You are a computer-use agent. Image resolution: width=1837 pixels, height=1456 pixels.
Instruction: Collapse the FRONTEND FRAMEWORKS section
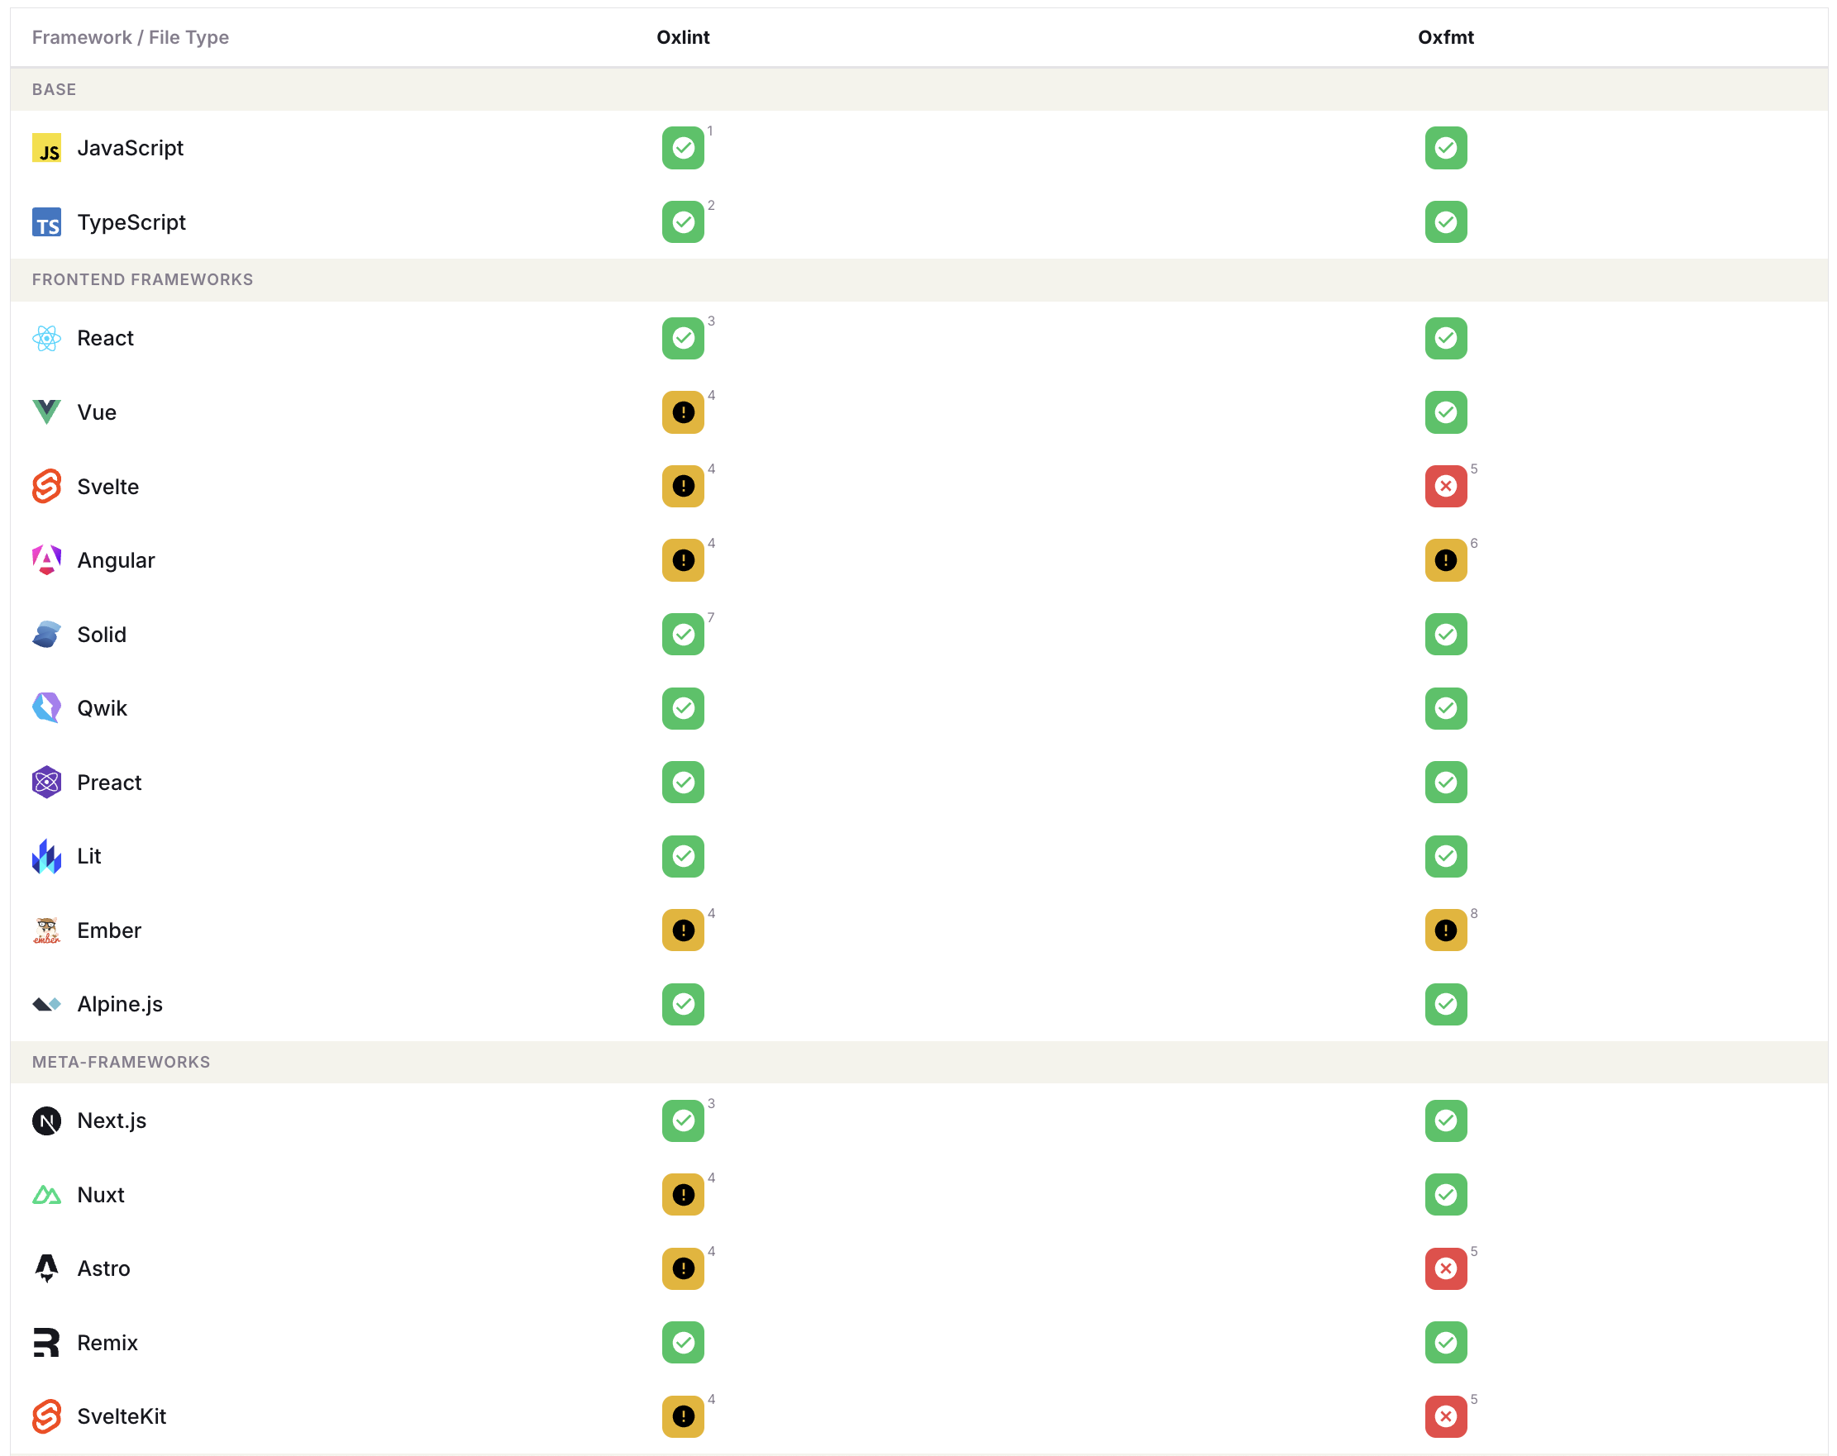click(142, 279)
